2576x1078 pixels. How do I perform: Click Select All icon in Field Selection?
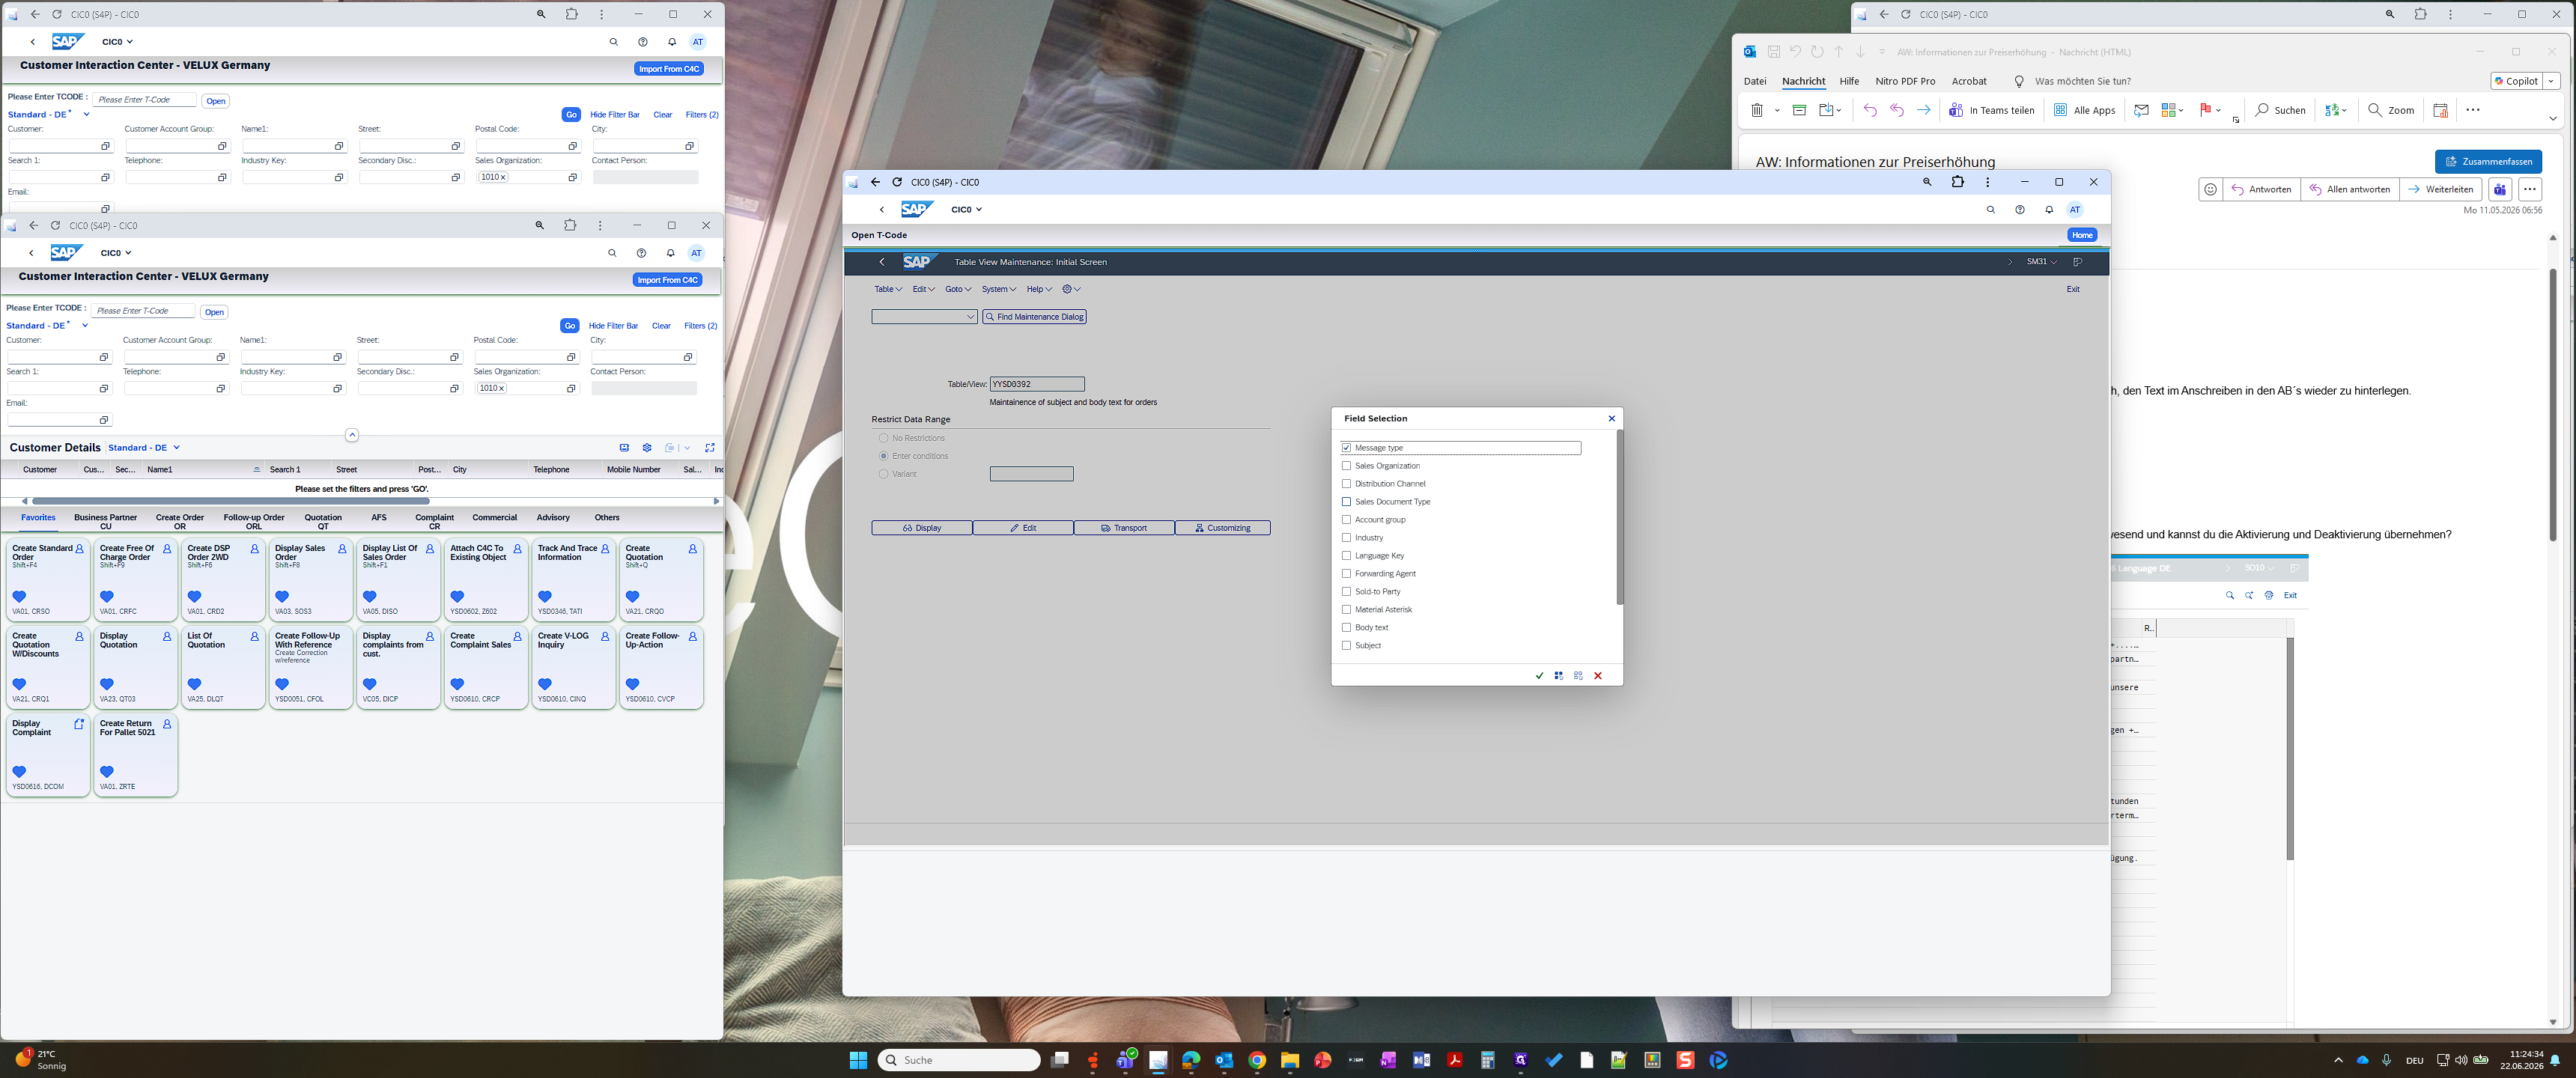click(x=1558, y=676)
